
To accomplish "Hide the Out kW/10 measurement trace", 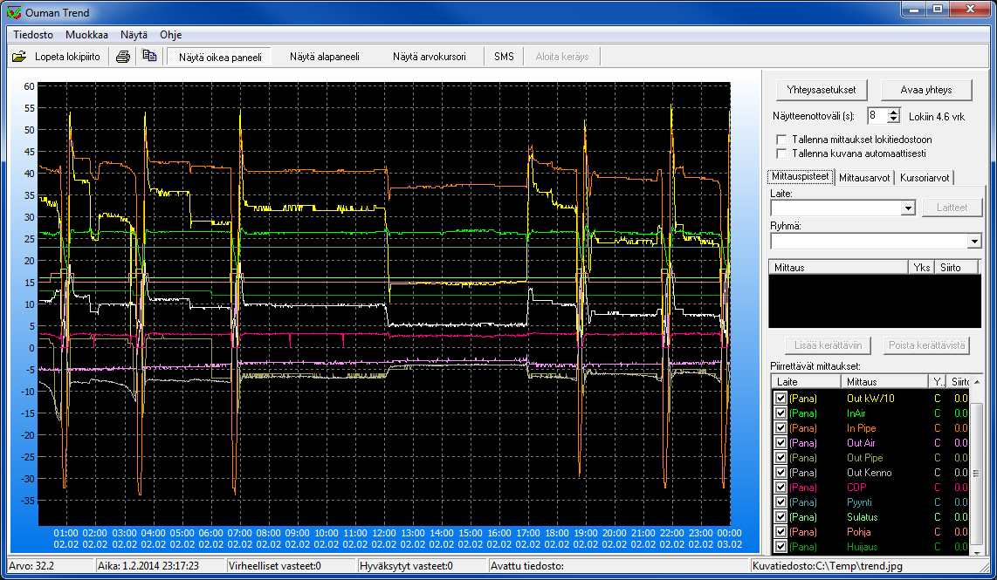I will click(x=781, y=399).
